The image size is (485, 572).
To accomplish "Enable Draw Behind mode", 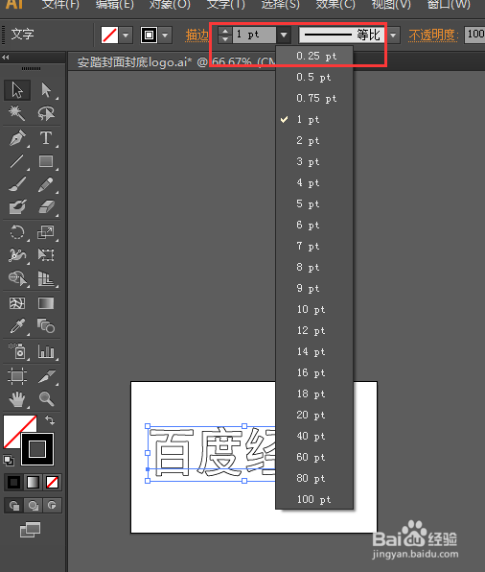I will pos(34,506).
